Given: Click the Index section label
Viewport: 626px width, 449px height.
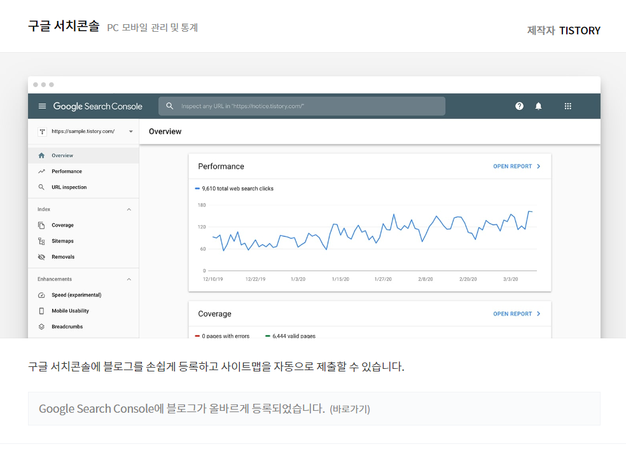Looking at the screenshot, I should coord(44,209).
